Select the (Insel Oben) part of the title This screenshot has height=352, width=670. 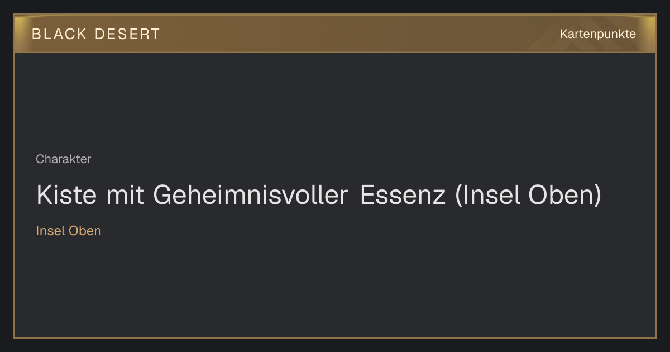coord(529,196)
